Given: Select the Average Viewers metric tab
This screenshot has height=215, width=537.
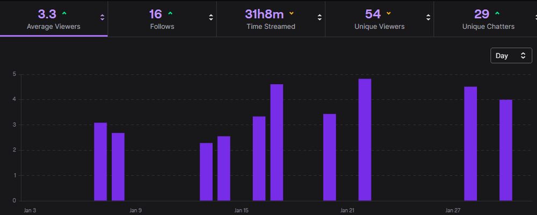Looking at the screenshot, I should (54, 19).
